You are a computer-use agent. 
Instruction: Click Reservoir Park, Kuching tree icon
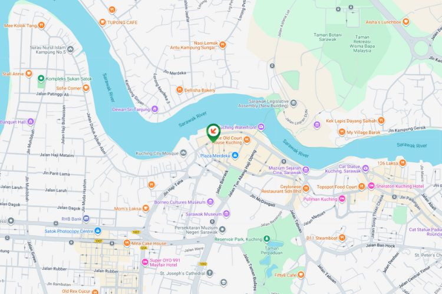[x=266, y=239]
